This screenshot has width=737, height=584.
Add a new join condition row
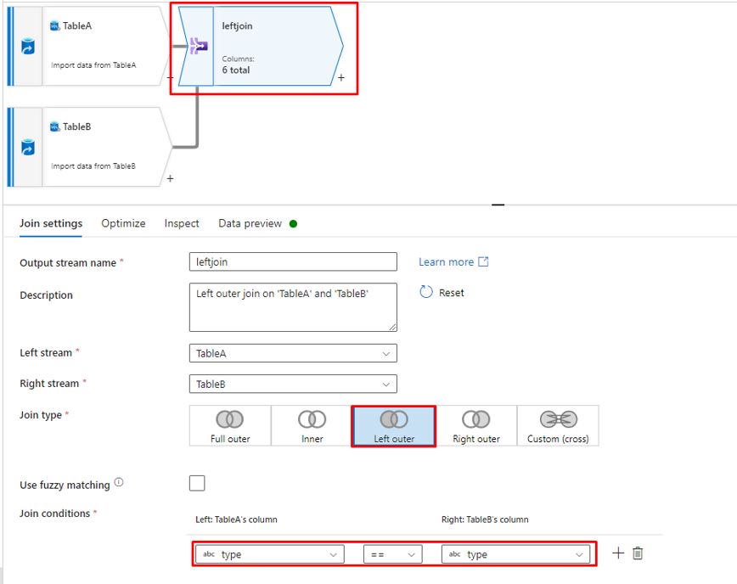618,553
